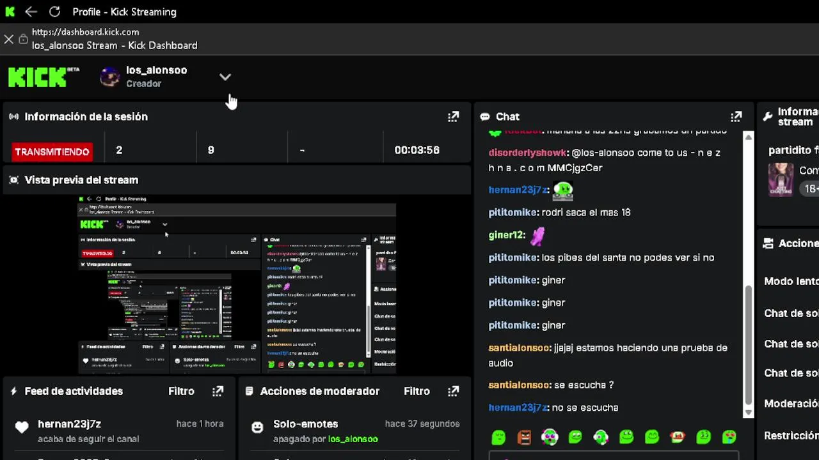Click the dashboard.kick.com address text
The image size is (819, 460).
(85, 32)
